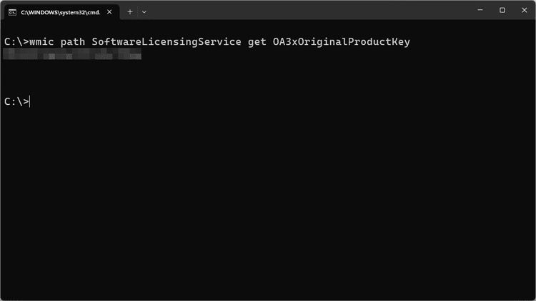Click "SoftwareLicensingService" in the command line
Image resolution: width=536 pixels, height=301 pixels.
click(x=167, y=42)
